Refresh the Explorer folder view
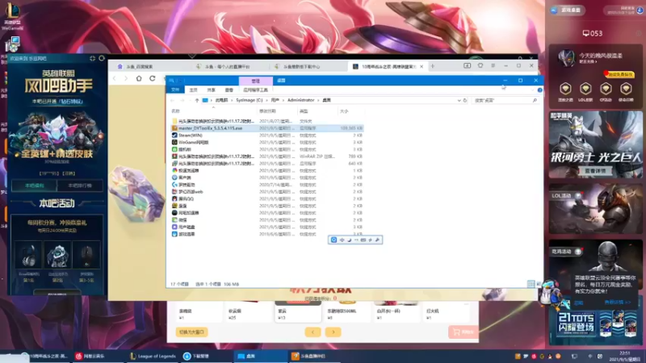646x363 pixels. pos(465,100)
